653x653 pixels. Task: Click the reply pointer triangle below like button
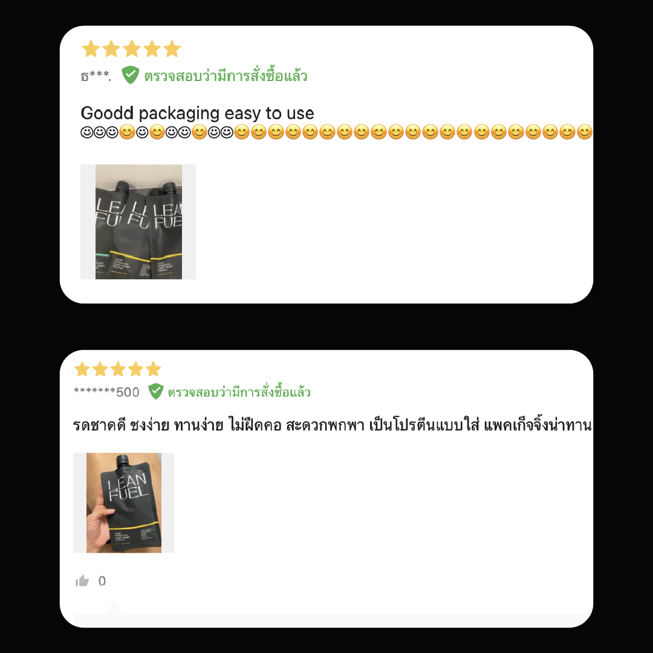click(x=114, y=606)
